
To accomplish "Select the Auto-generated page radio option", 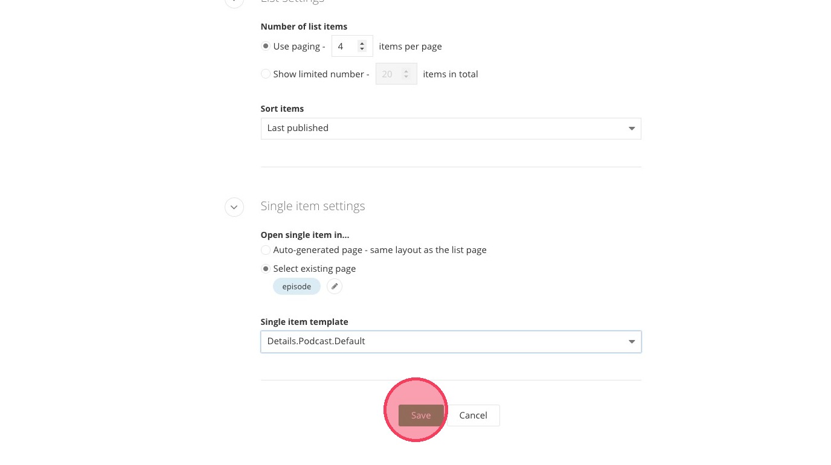I will pyautogui.click(x=266, y=250).
